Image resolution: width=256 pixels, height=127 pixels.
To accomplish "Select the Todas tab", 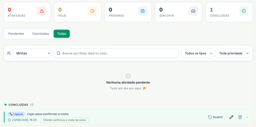I will tap(62, 34).
